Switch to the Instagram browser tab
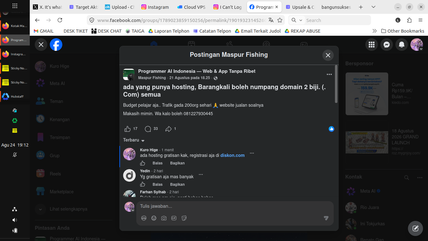Screen dimensions: 428x241 tap(155, 7)
